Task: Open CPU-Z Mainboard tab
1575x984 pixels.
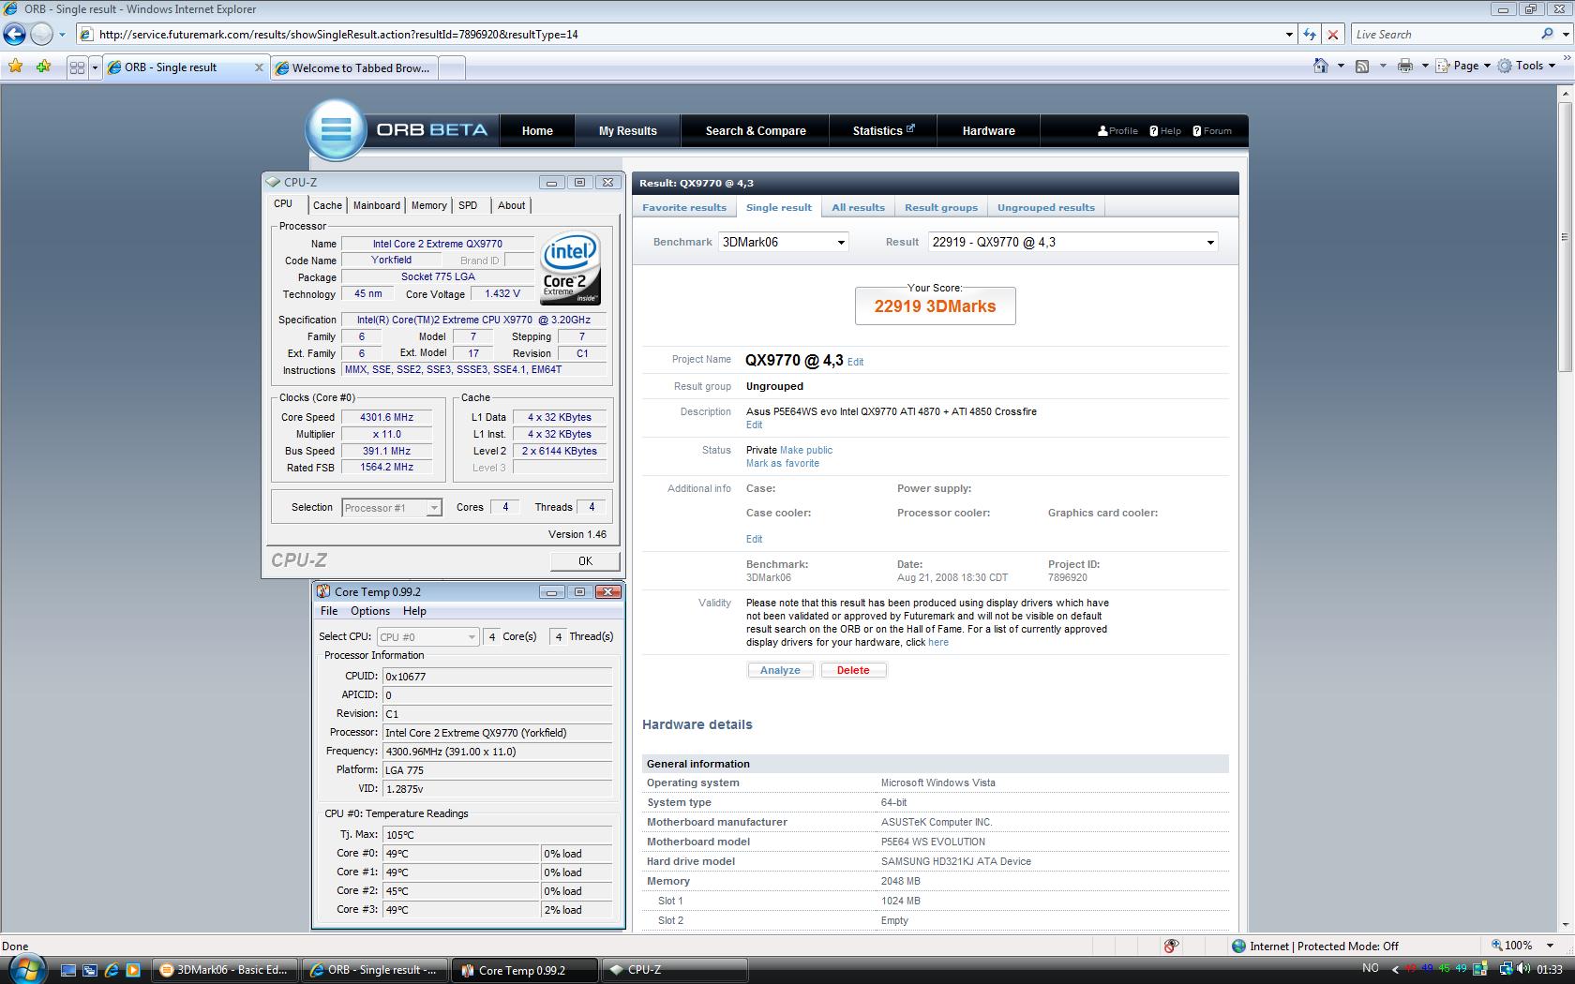Action: (376, 205)
